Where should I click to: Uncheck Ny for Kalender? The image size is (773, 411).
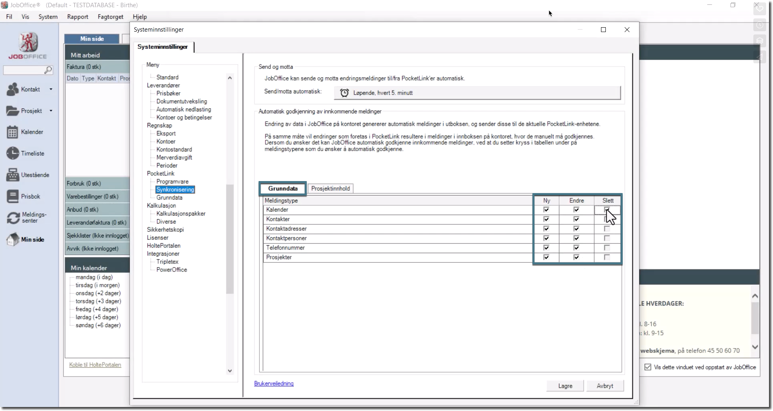tap(546, 210)
